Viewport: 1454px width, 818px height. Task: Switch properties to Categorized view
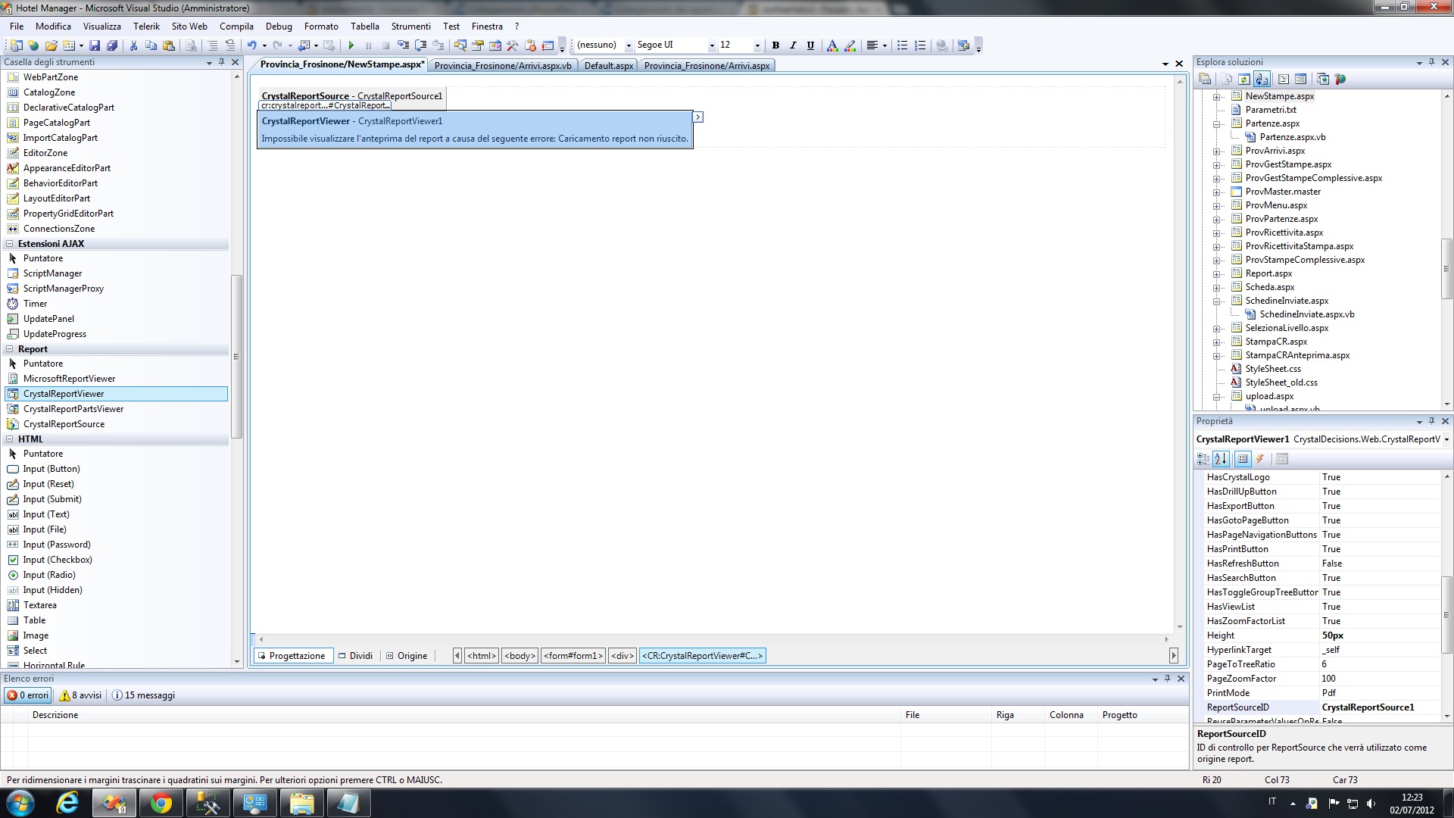click(x=1203, y=459)
